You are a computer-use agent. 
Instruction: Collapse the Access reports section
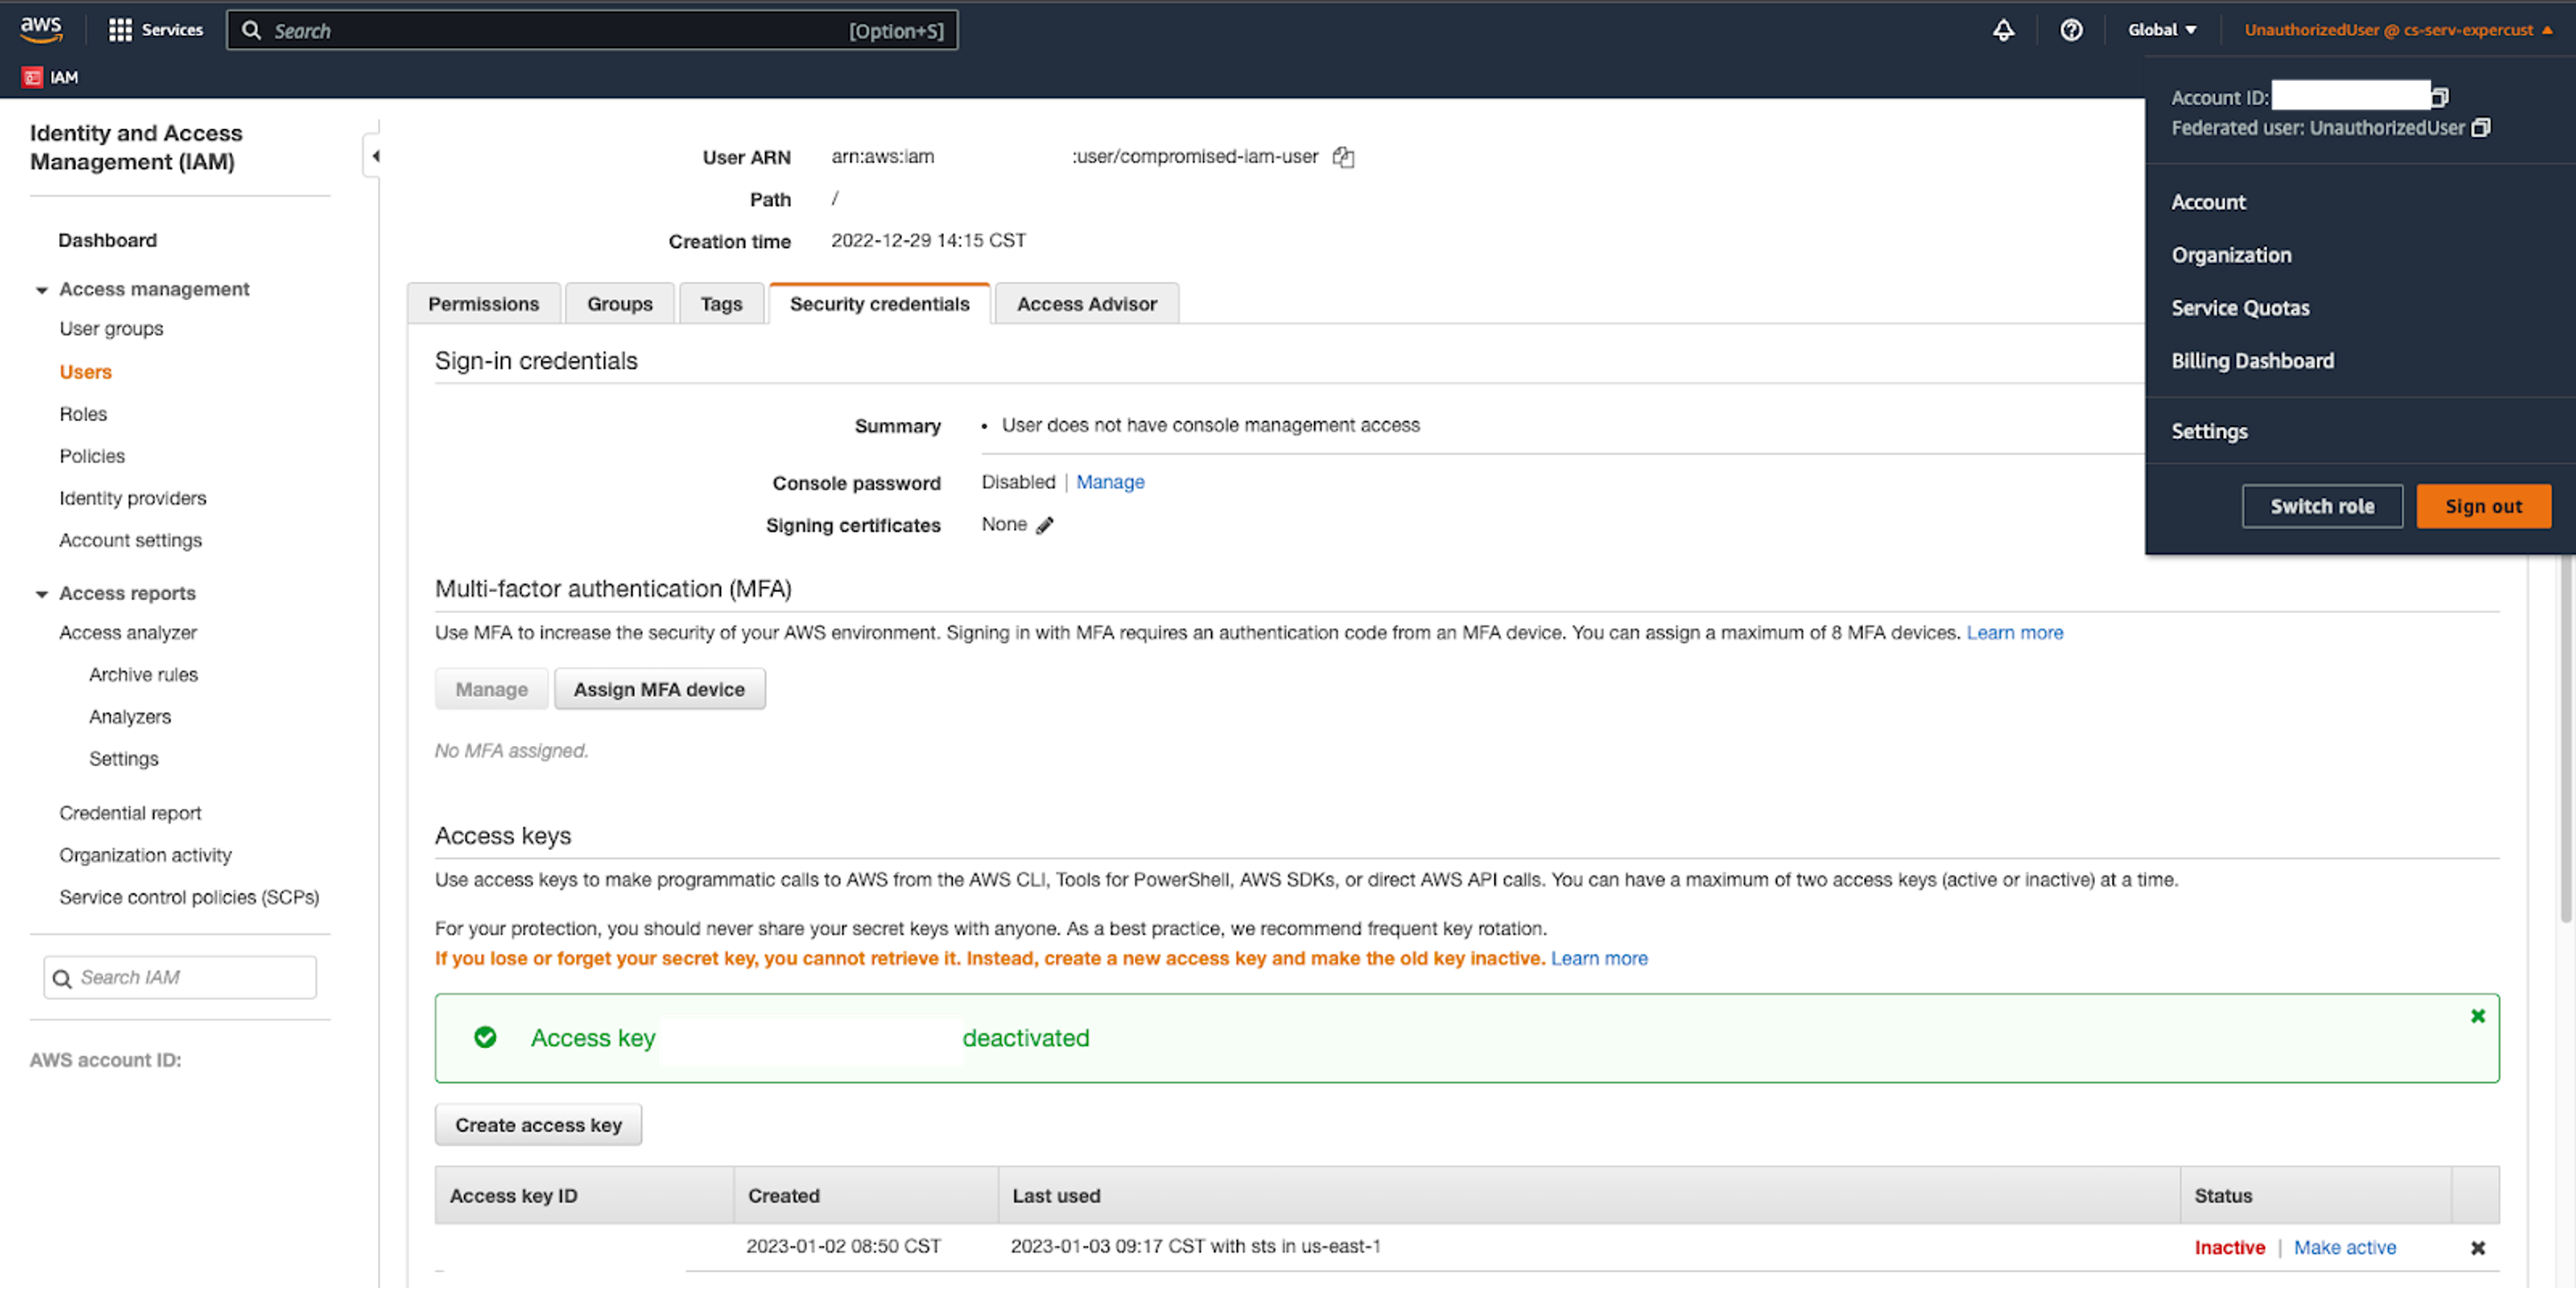click(x=41, y=594)
